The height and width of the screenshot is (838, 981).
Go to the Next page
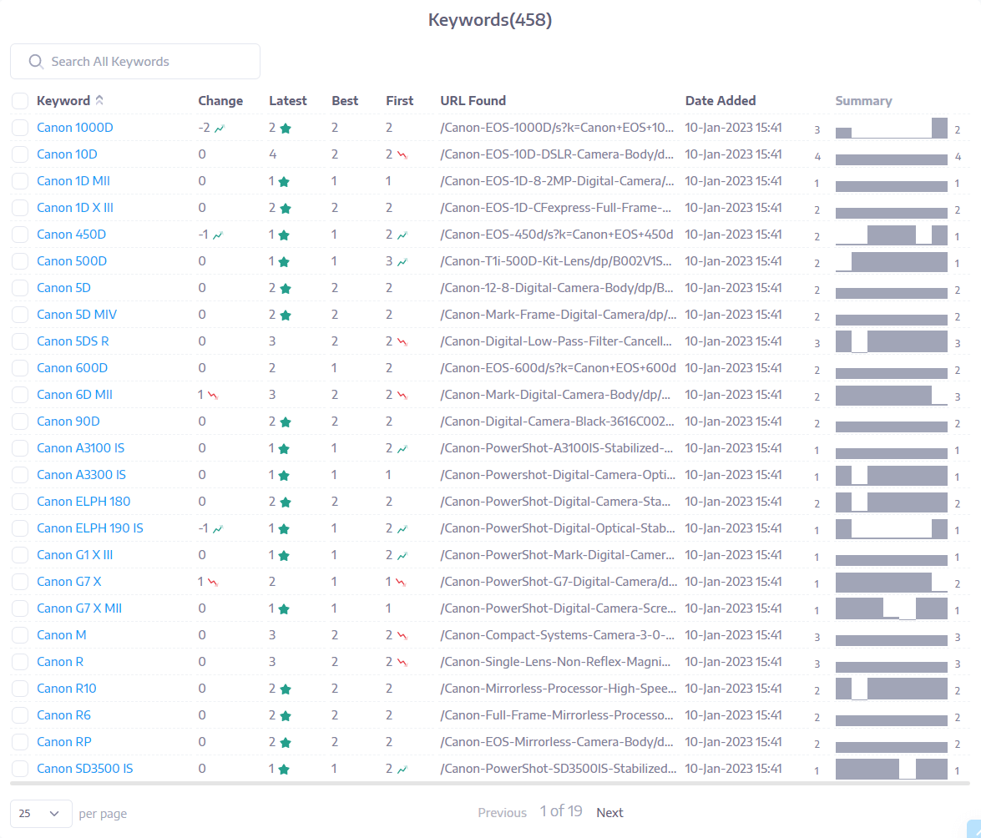click(609, 812)
